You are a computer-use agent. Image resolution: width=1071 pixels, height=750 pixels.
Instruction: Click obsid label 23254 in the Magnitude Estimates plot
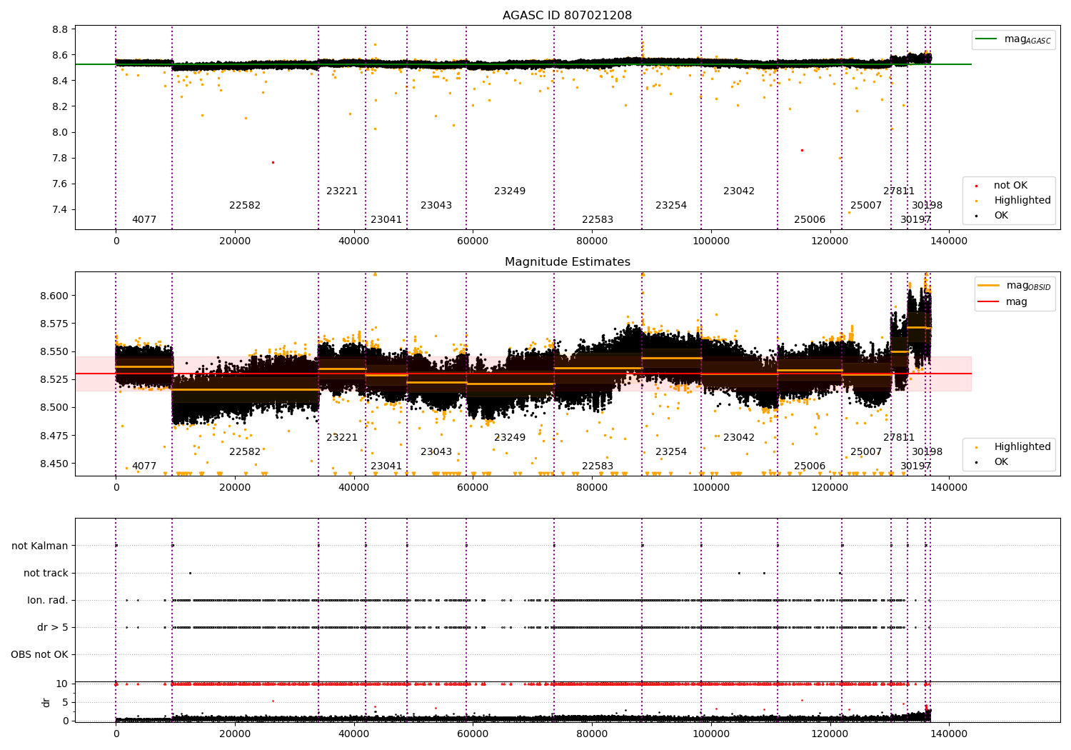tap(671, 452)
